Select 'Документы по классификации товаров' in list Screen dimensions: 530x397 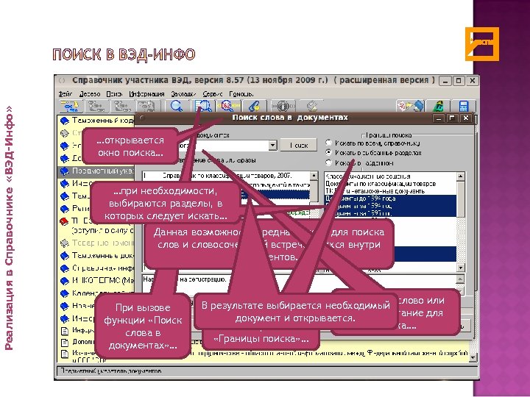point(390,184)
